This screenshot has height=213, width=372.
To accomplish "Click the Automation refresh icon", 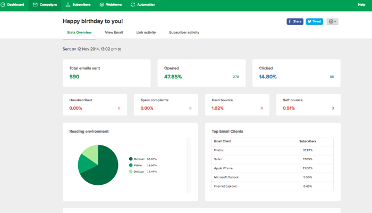I will pyautogui.click(x=132, y=5).
